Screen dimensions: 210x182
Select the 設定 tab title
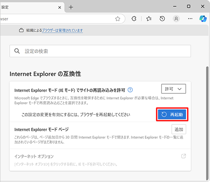(x=5, y=7)
